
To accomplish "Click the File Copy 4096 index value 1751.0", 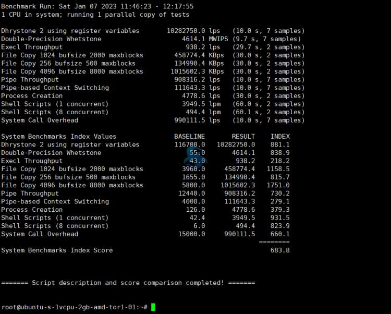I will click(x=278, y=185).
